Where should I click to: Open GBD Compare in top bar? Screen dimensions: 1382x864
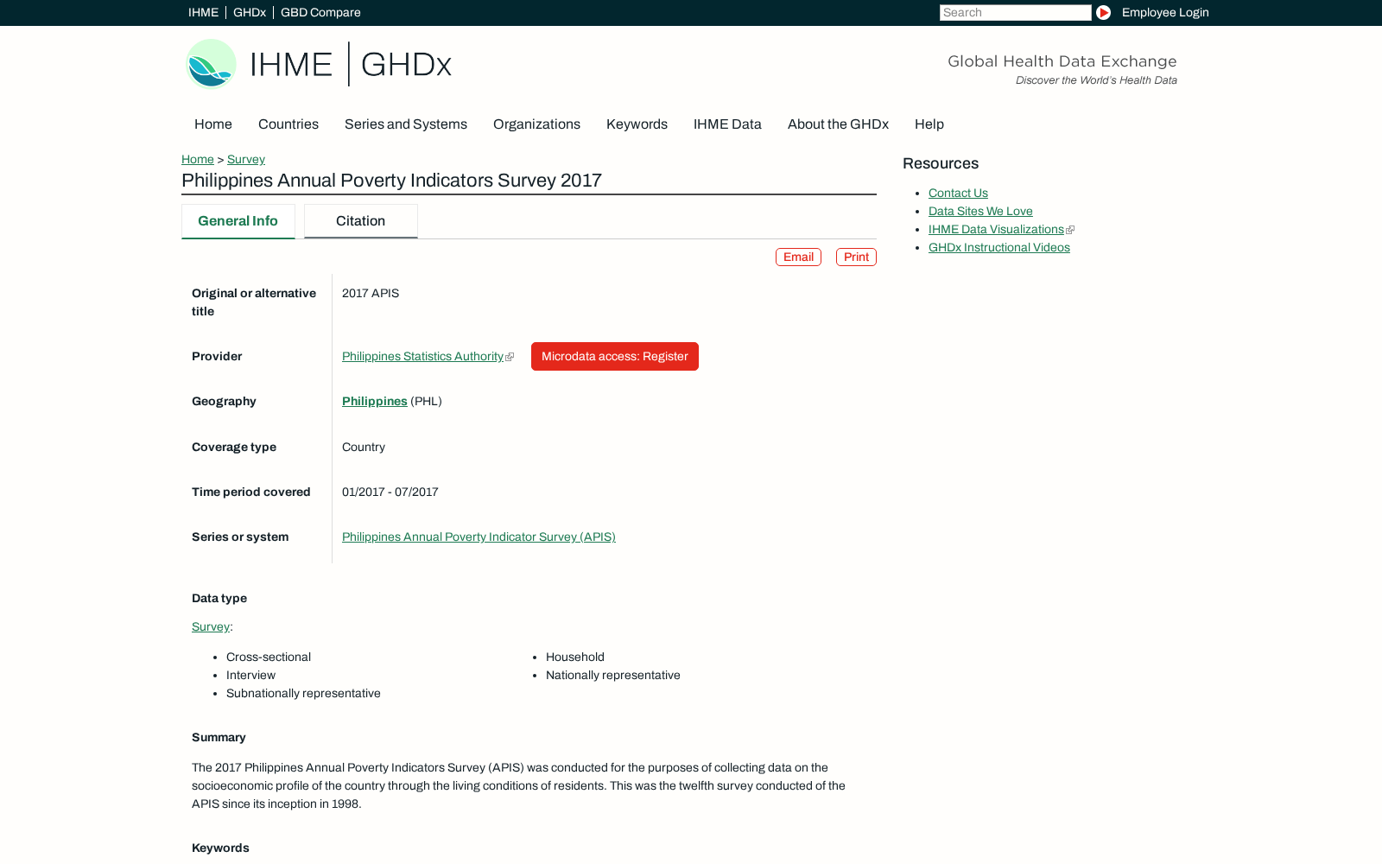tap(320, 13)
